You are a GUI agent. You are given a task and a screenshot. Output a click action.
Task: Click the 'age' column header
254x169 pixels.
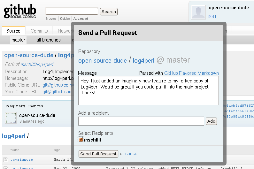[57, 150]
